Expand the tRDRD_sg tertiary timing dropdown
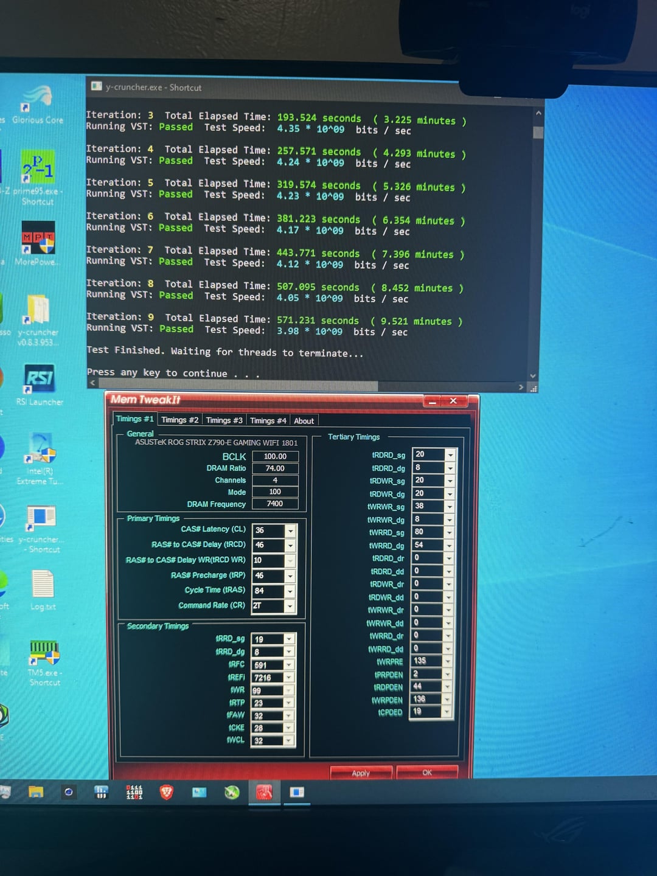Image resolution: width=657 pixels, height=876 pixels. pos(450,455)
